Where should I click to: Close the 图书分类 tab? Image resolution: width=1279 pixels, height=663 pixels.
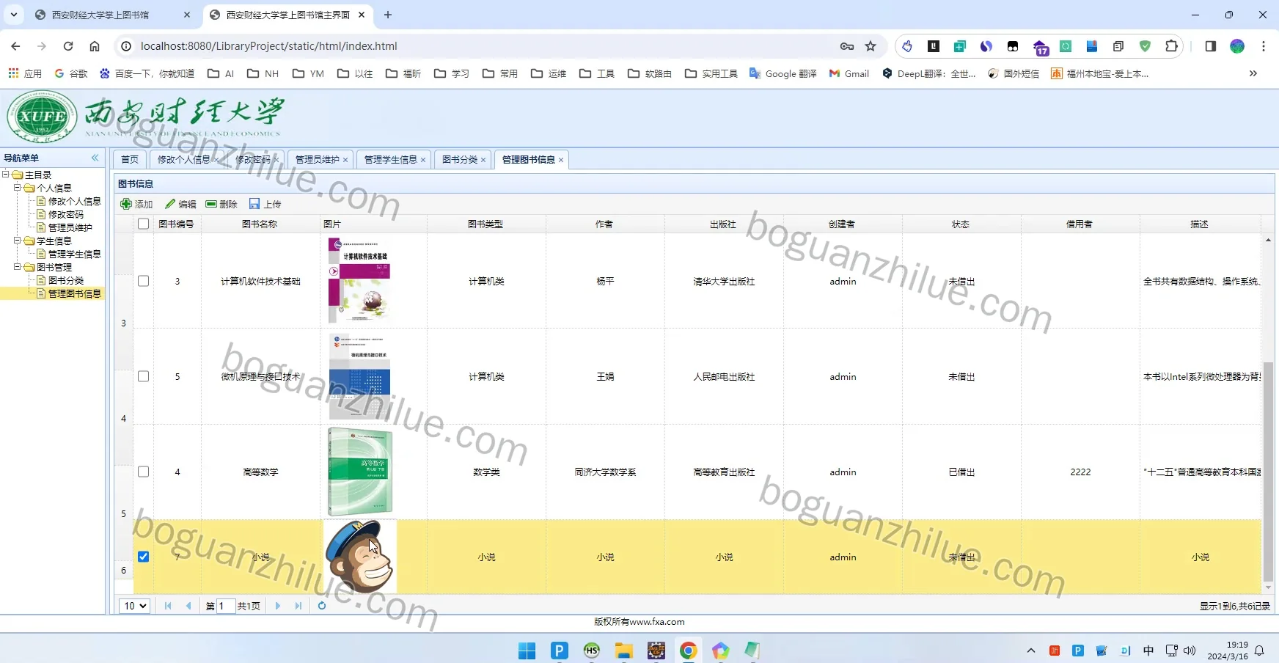point(483,160)
